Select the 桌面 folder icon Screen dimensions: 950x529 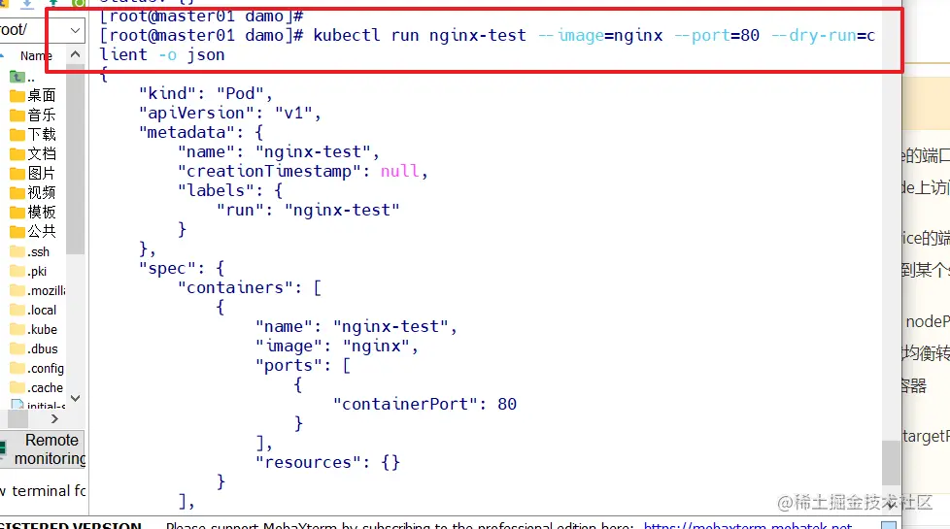(17, 96)
